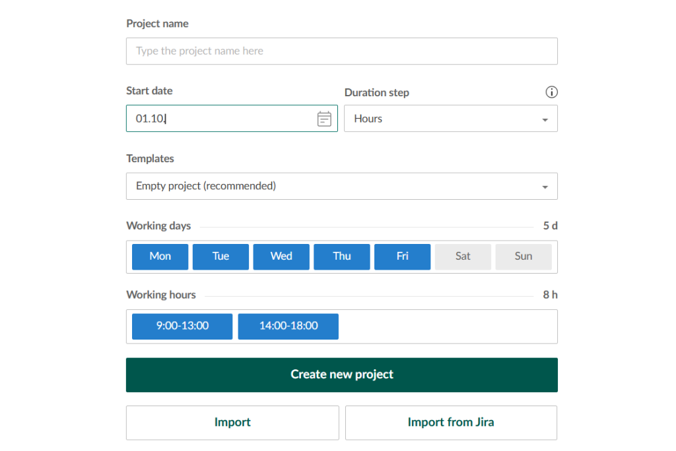Click the info icon near Duration step
Viewport: 676px width, 451px height.
tap(552, 92)
